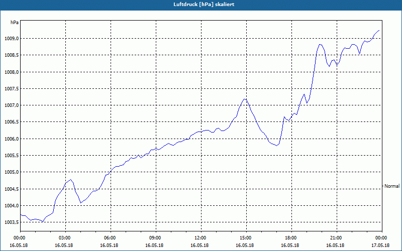Click the chart title "Luftdruck [hPa] skaliert"

pyautogui.click(x=204, y=5)
